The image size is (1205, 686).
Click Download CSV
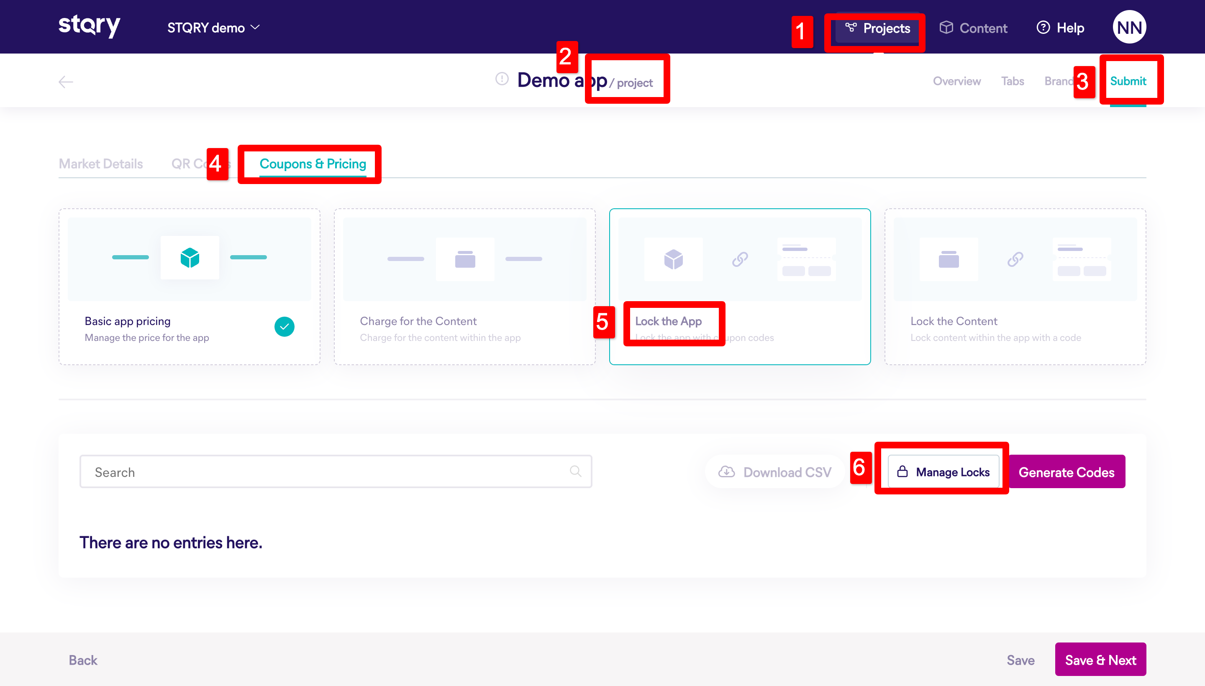[x=775, y=472]
